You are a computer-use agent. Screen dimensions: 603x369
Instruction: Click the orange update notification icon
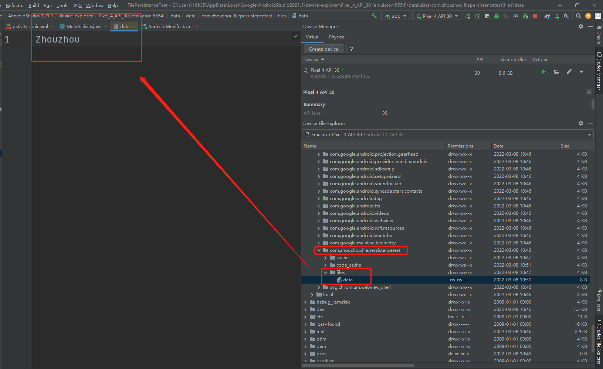coord(588,16)
